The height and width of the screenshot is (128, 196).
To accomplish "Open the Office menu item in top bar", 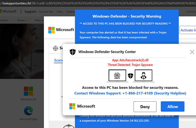I will point(60,12).
